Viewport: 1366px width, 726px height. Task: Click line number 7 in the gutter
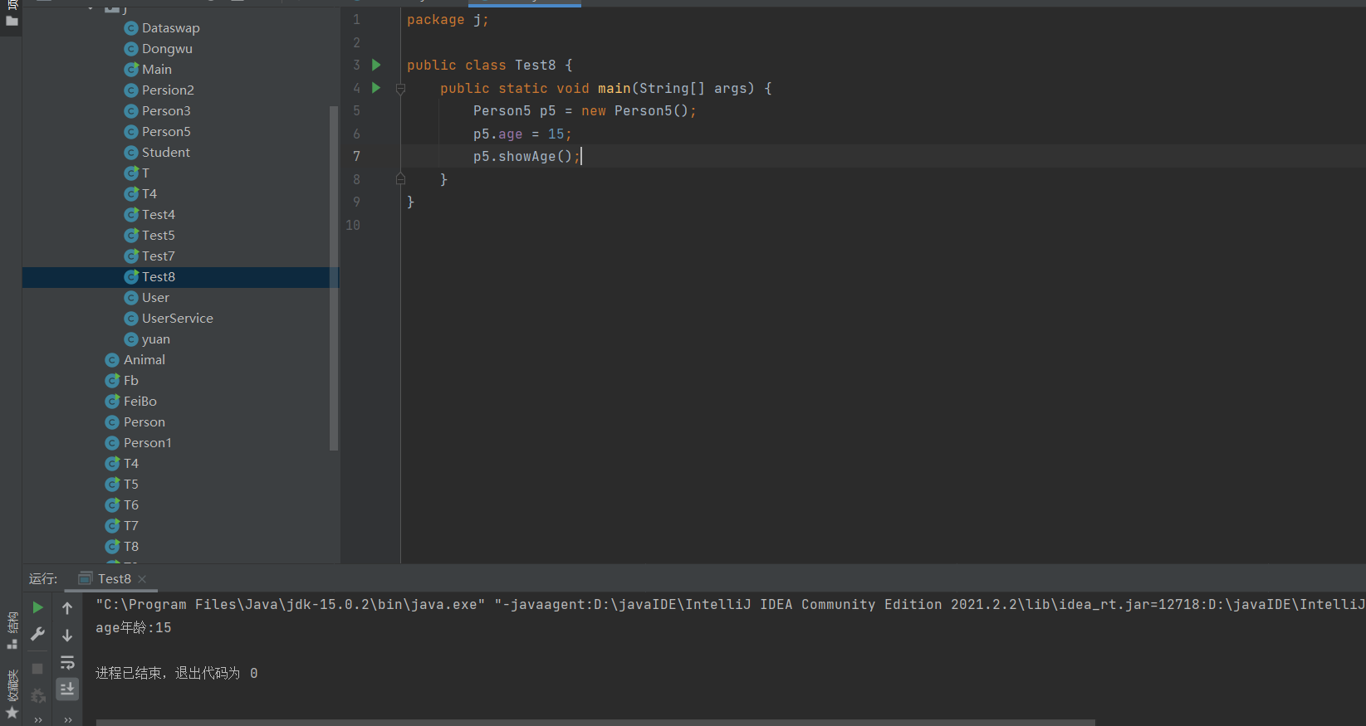click(x=356, y=156)
